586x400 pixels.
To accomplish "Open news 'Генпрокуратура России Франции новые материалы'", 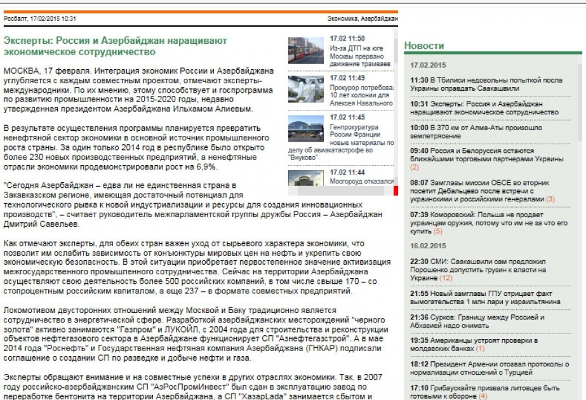I will tap(341, 142).
